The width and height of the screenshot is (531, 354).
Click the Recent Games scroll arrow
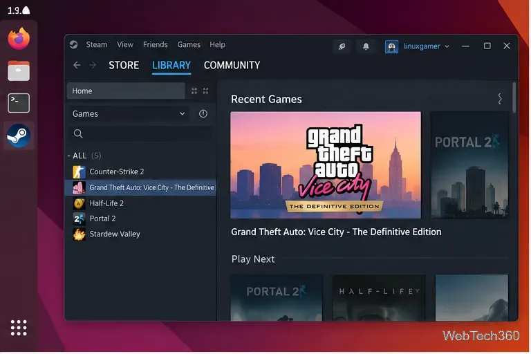[500, 99]
